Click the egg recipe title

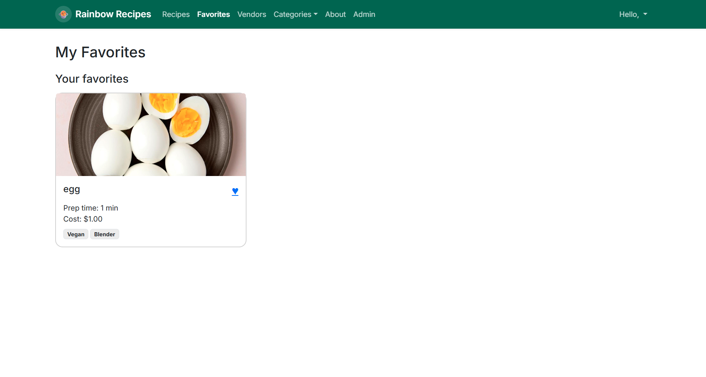[72, 189]
